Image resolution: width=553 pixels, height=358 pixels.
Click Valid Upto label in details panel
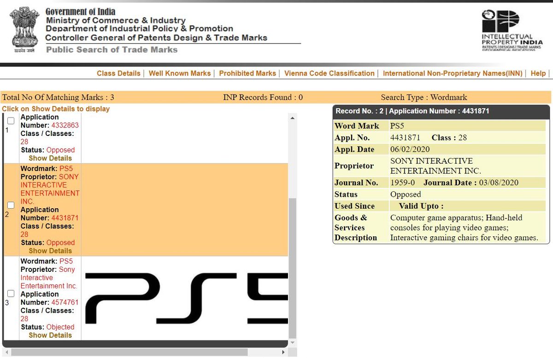421,206
